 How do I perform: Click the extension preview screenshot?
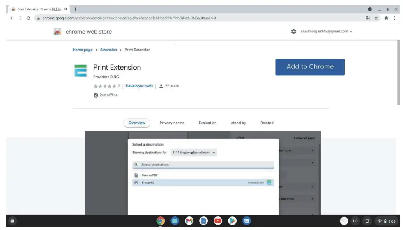tap(203, 173)
